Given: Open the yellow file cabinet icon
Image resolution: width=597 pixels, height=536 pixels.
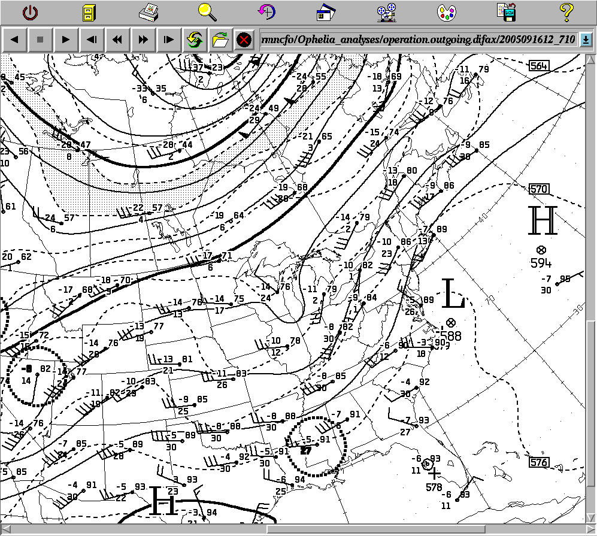Looking at the screenshot, I should pos(88,11).
